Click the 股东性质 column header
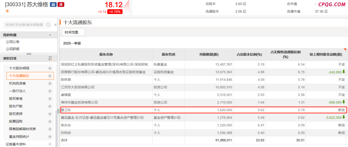Viewport: 348px width, 147px height. pos(169,54)
